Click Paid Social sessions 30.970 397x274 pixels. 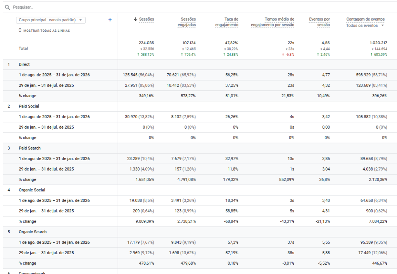click(x=131, y=117)
